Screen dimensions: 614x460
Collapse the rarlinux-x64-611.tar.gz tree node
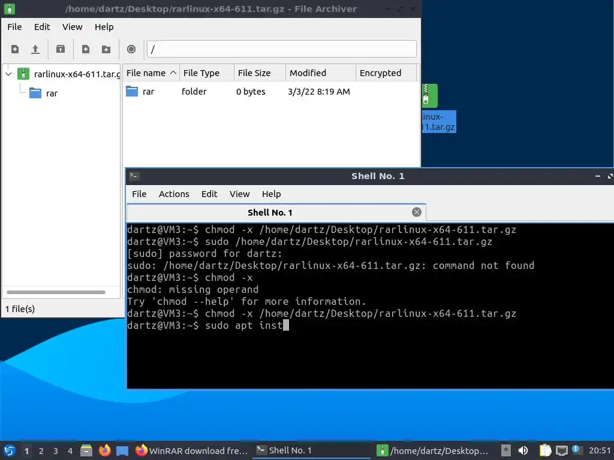[8, 74]
